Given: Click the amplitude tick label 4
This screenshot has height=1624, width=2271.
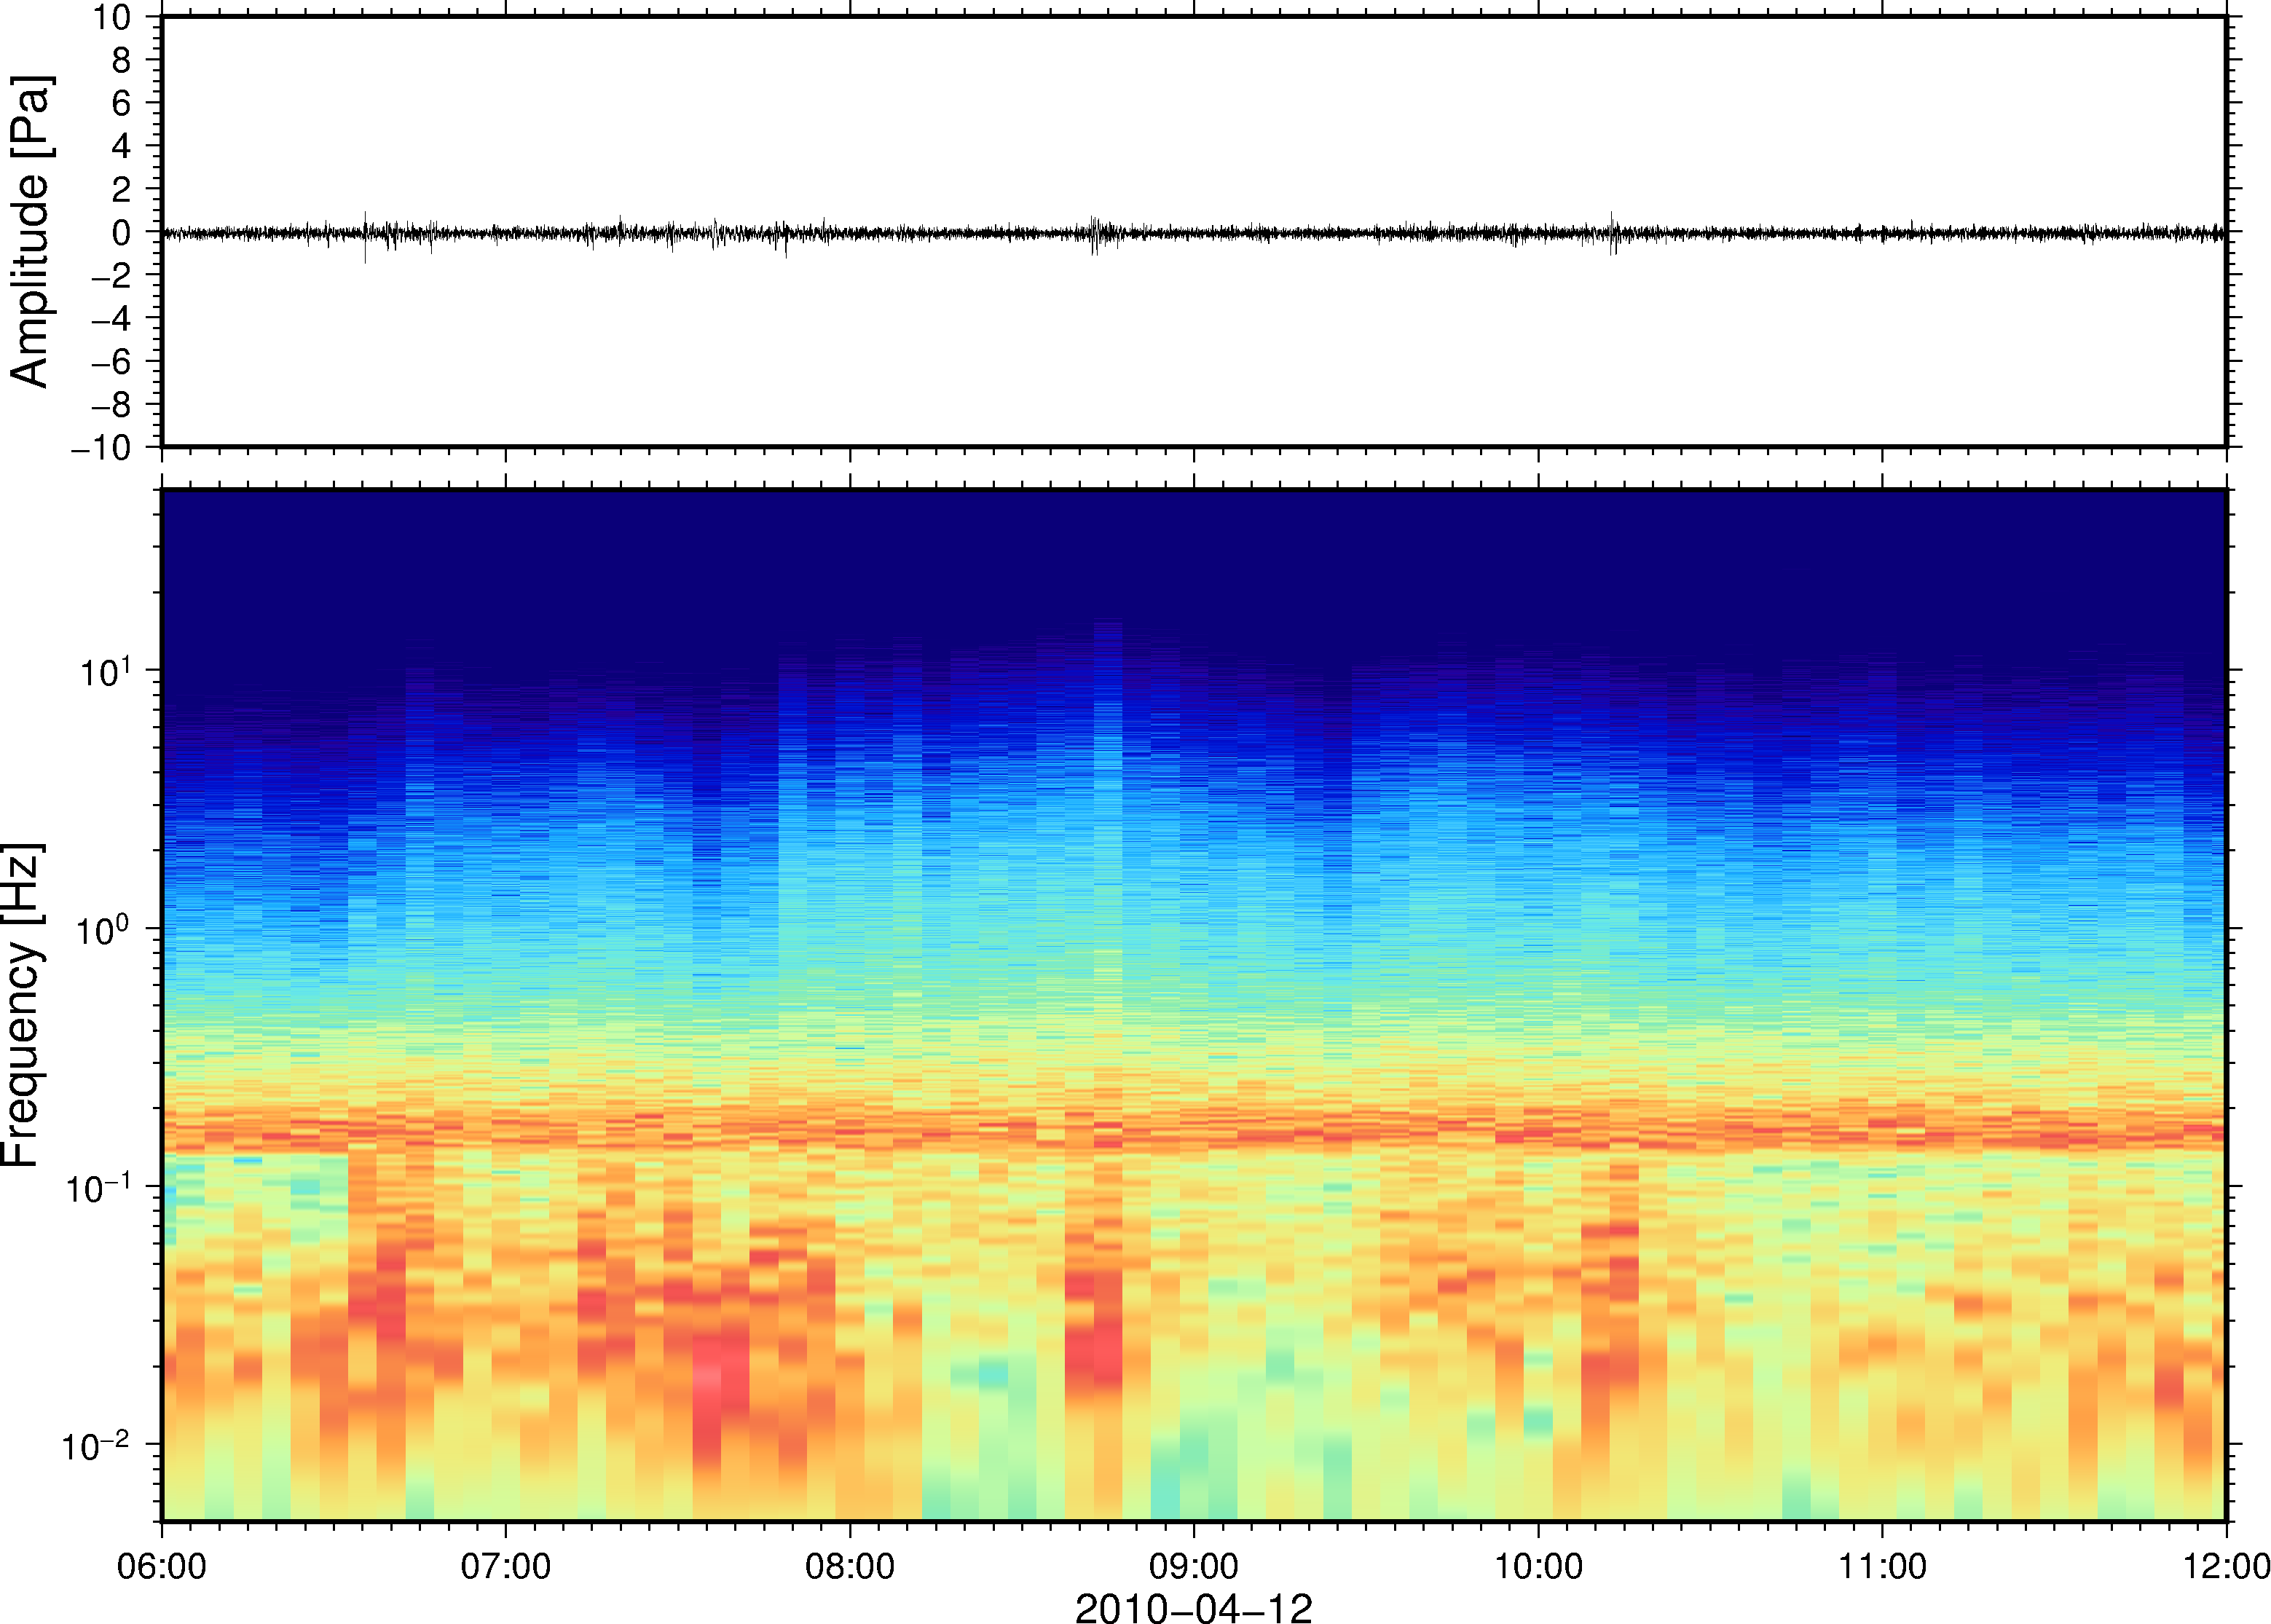Looking at the screenshot, I should point(121,146).
